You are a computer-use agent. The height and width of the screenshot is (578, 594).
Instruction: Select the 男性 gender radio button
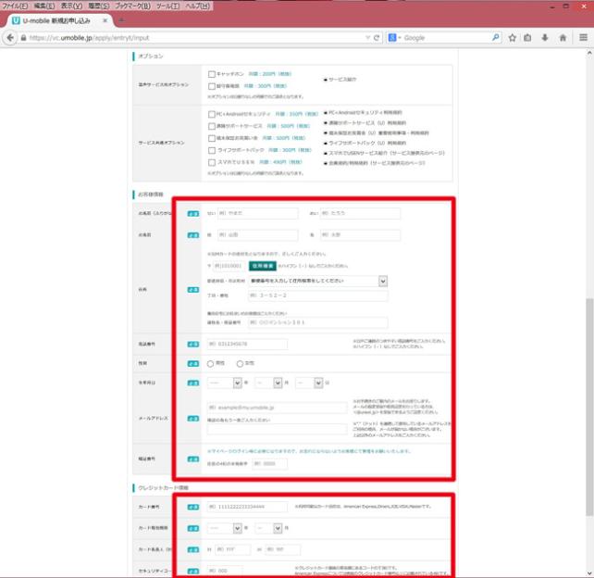(210, 364)
